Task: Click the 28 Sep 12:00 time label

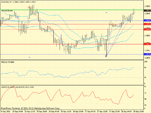Action: pyautogui.click(x=139, y=111)
